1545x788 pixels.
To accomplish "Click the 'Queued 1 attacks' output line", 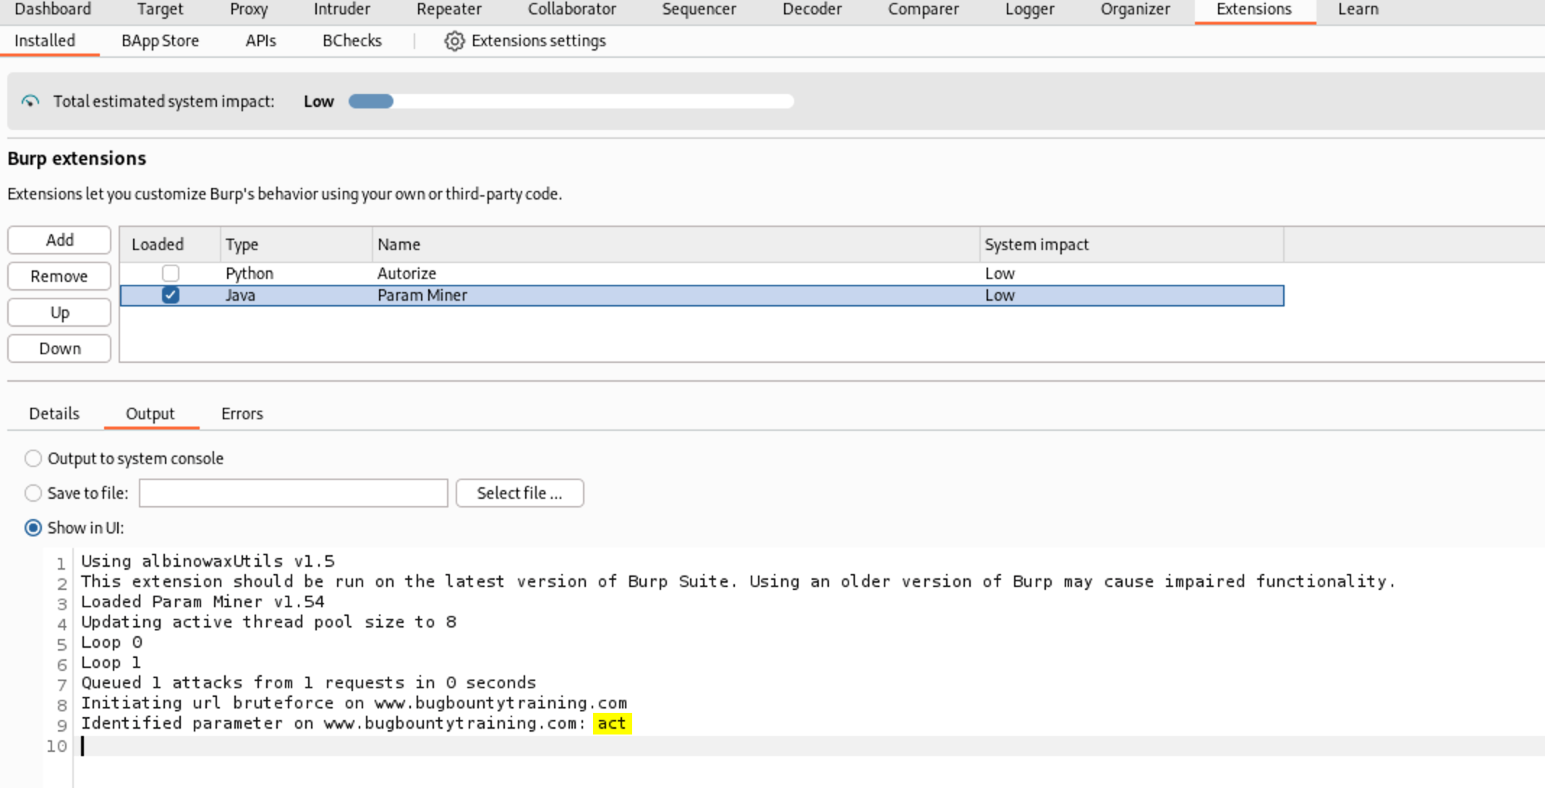I will pos(308,682).
